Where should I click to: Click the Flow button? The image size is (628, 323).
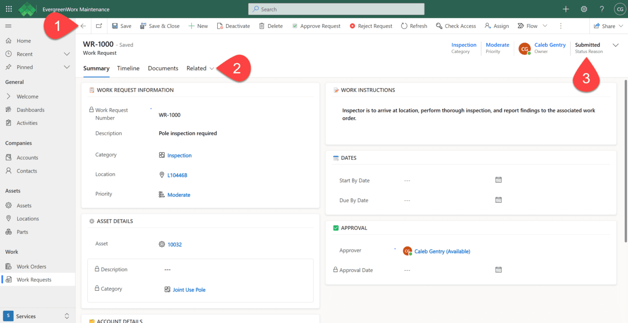click(x=527, y=26)
